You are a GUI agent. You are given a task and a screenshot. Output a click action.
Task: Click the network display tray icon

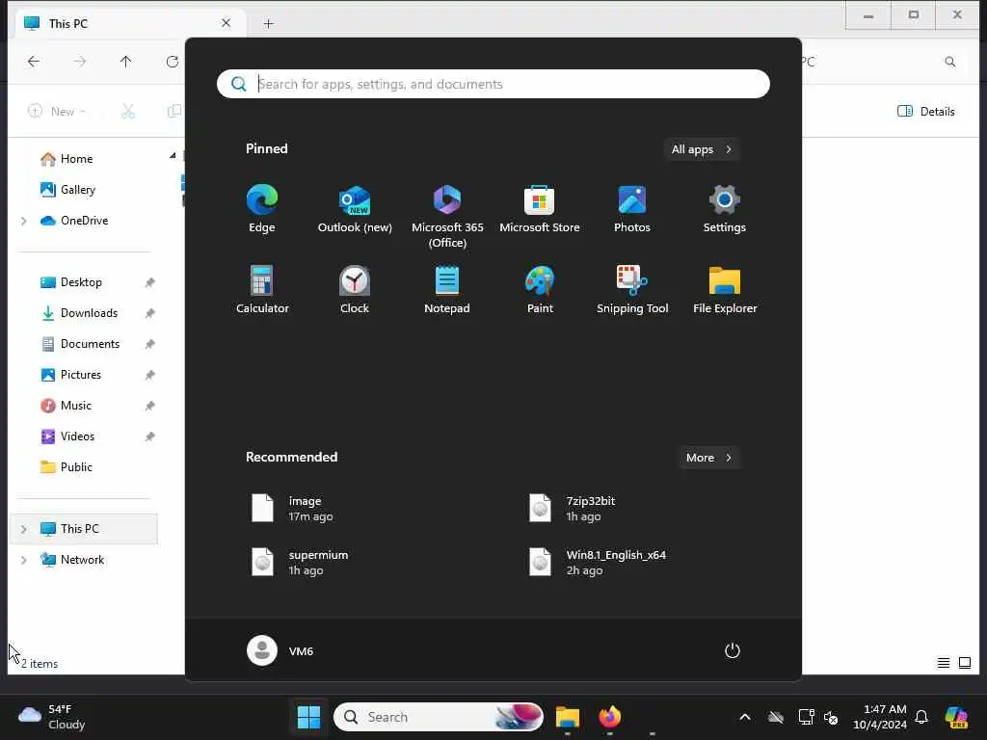806,717
